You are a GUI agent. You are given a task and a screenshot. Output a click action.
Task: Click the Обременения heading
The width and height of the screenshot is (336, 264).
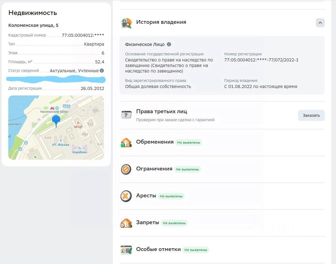[155, 142]
